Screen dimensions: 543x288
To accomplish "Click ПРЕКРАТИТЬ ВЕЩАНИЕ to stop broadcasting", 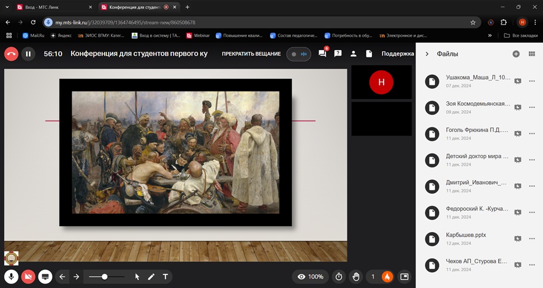I will tap(251, 54).
